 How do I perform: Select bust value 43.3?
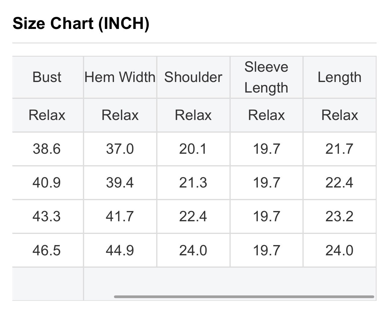[47, 216]
